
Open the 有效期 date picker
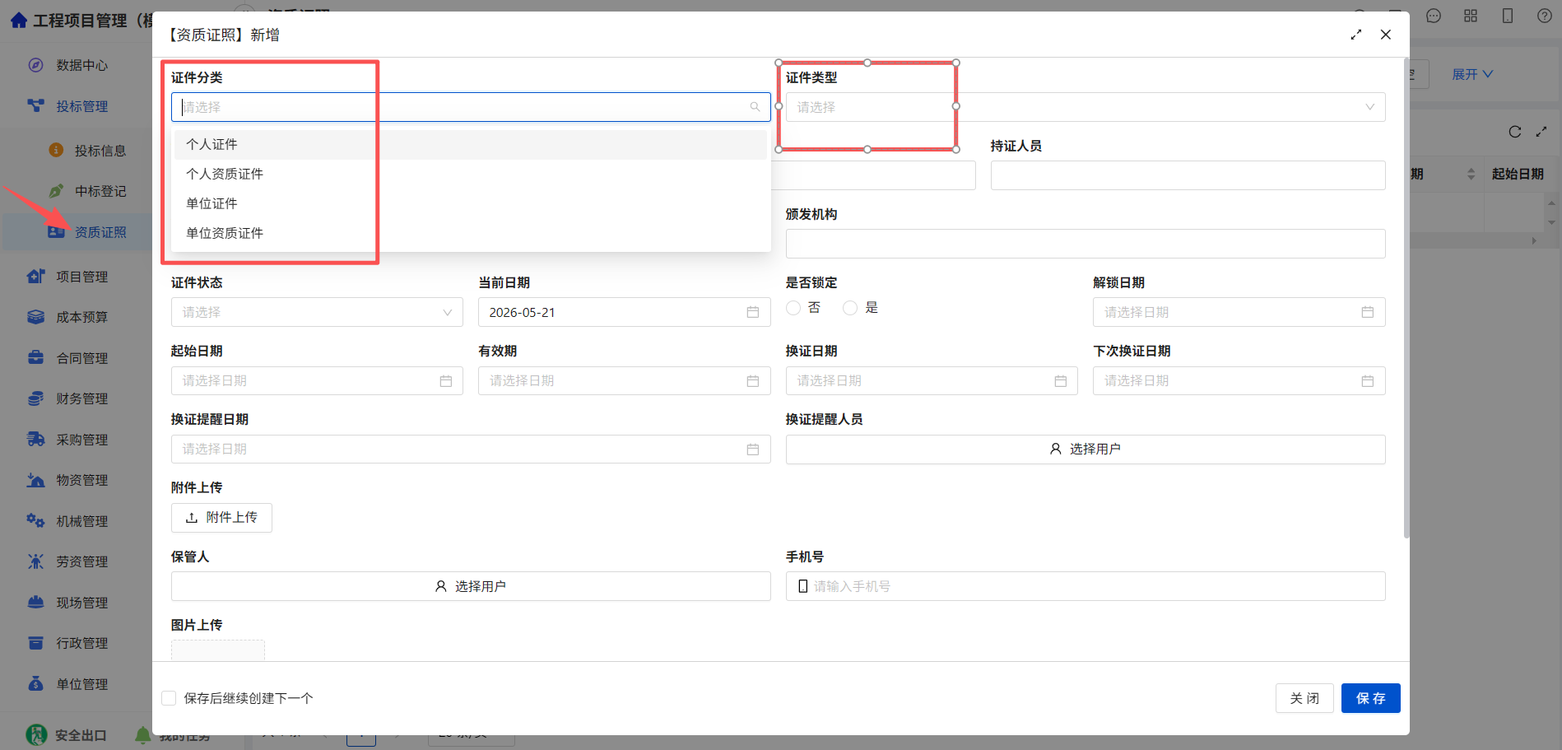point(624,380)
